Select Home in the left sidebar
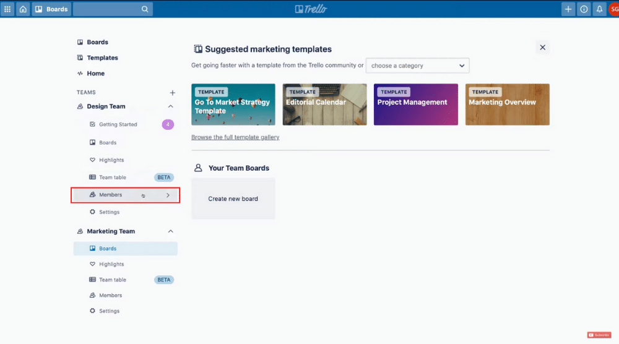619x344 pixels. [x=91, y=74]
